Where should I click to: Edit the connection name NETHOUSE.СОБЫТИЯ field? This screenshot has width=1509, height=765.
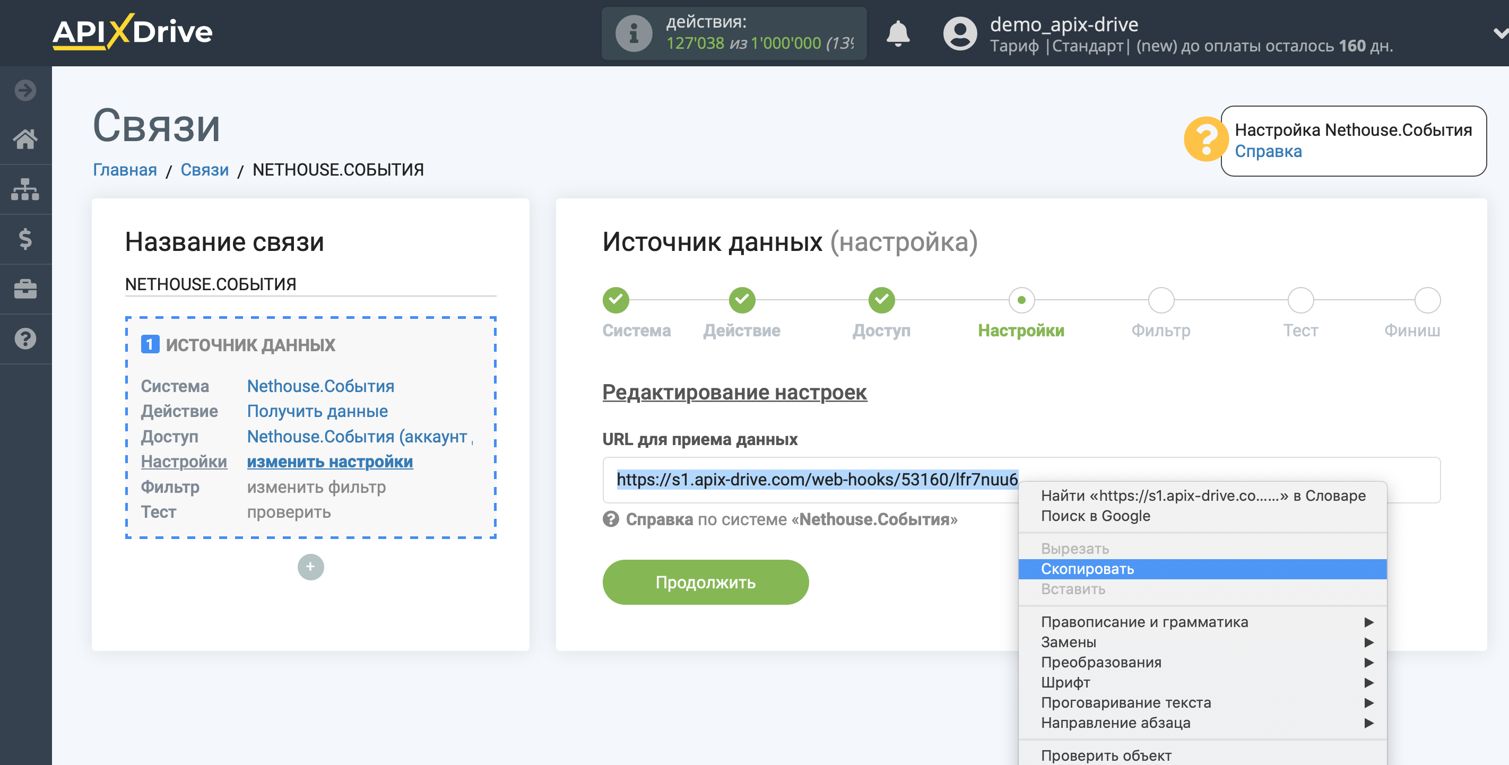tap(310, 284)
